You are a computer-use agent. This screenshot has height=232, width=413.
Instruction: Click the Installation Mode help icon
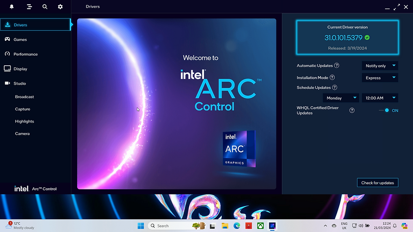click(332, 77)
